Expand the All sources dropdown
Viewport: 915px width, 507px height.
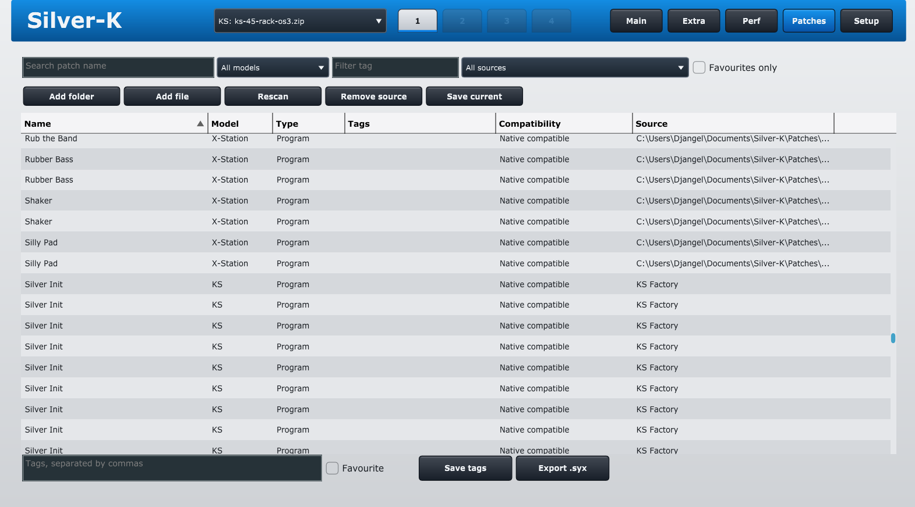(575, 67)
